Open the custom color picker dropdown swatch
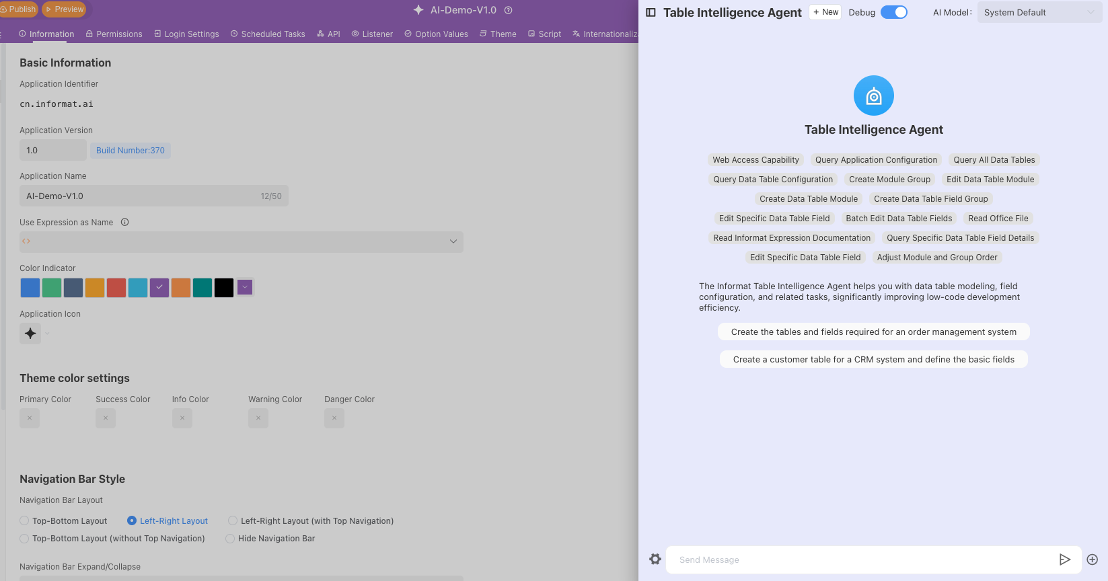 point(245,287)
